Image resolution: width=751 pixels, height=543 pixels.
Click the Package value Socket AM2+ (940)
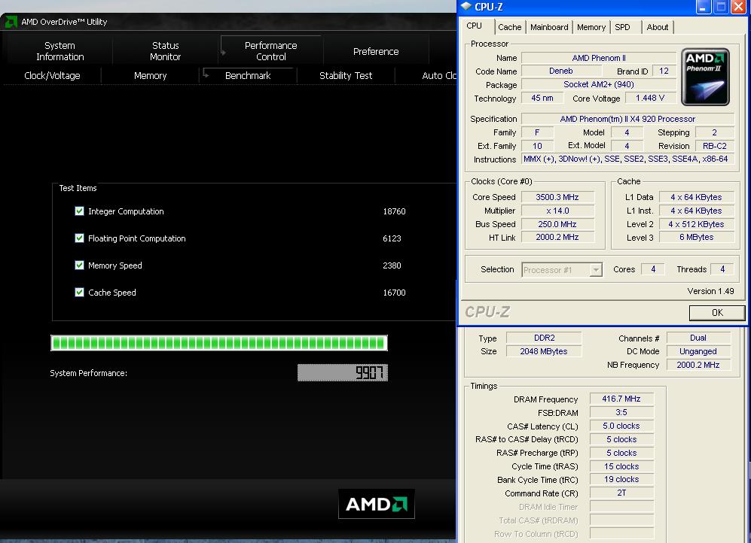pos(599,84)
